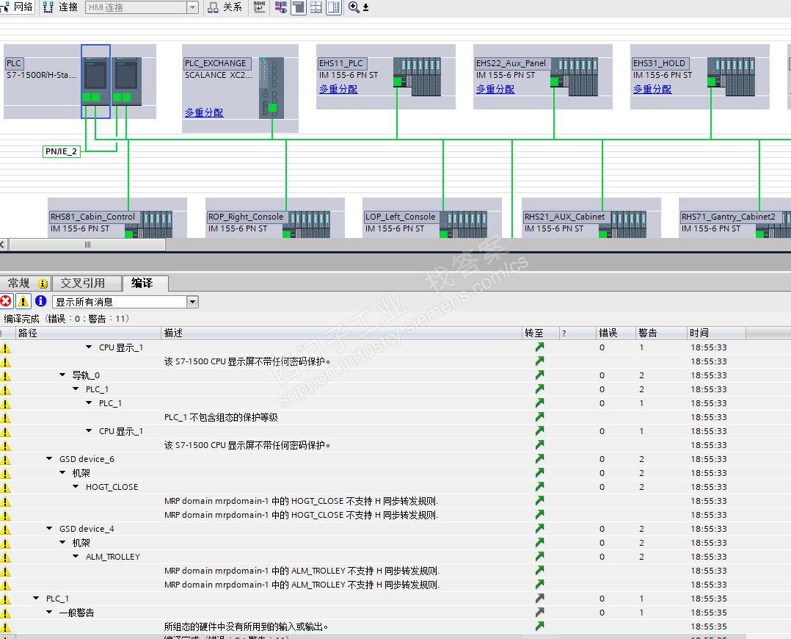Screen dimensions: 791x639
Task: Click go-to arrow for 所组态的硬件中没有所用到的输入或输出
Action: 540,626
